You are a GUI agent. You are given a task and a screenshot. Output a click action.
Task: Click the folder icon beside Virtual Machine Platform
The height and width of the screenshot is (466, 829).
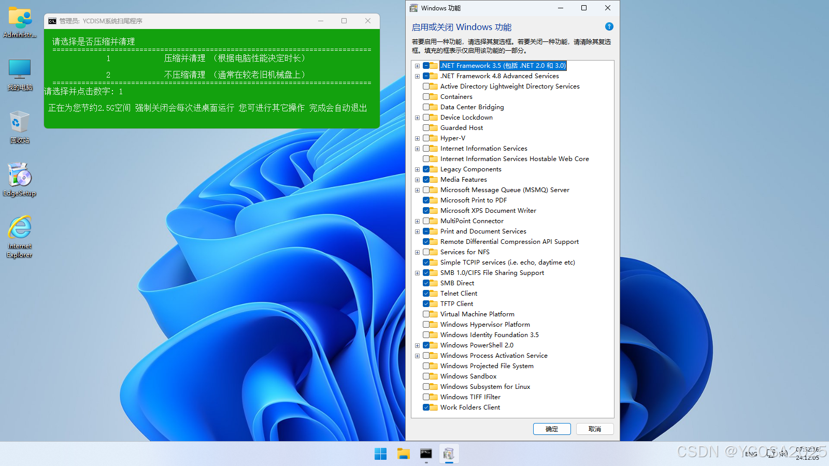pyautogui.click(x=434, y=314)
